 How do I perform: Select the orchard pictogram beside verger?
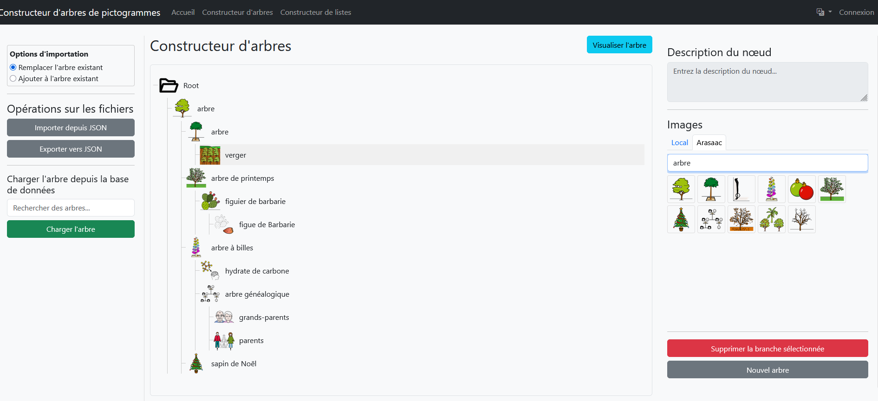(210, 155)
